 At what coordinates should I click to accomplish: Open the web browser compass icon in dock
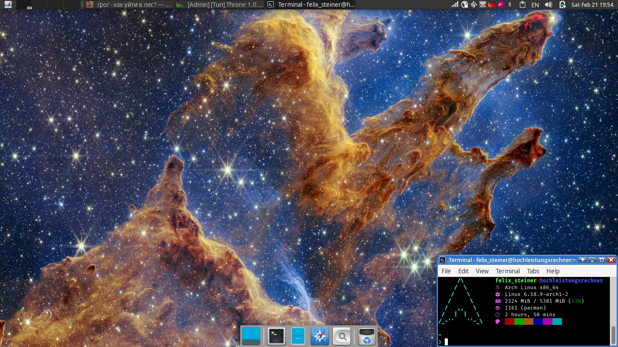click(320, 336)
